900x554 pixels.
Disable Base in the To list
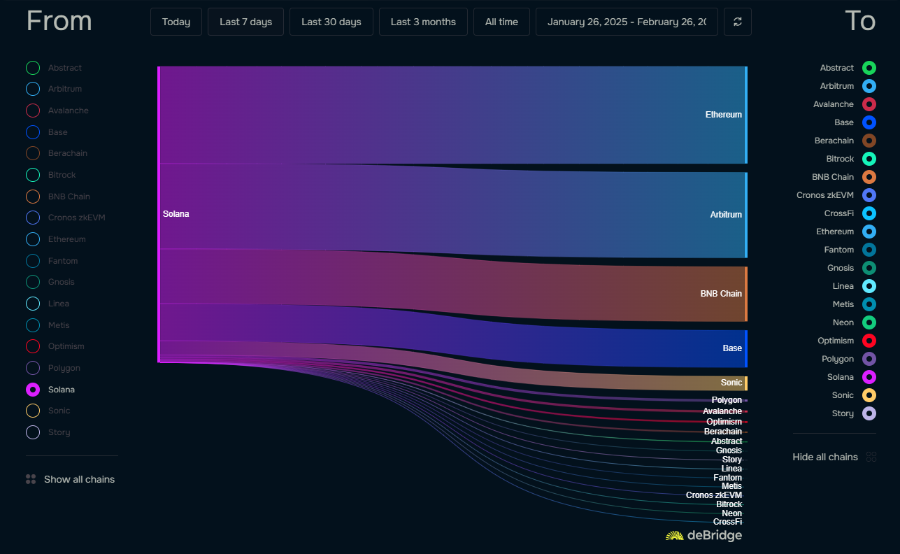click(x=869, y=122)
